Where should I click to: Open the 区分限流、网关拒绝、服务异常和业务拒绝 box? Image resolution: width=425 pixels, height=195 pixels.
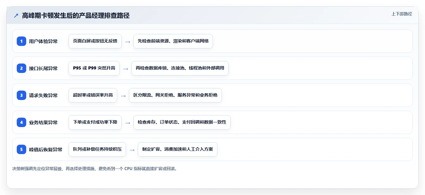(x=175, y=95)
